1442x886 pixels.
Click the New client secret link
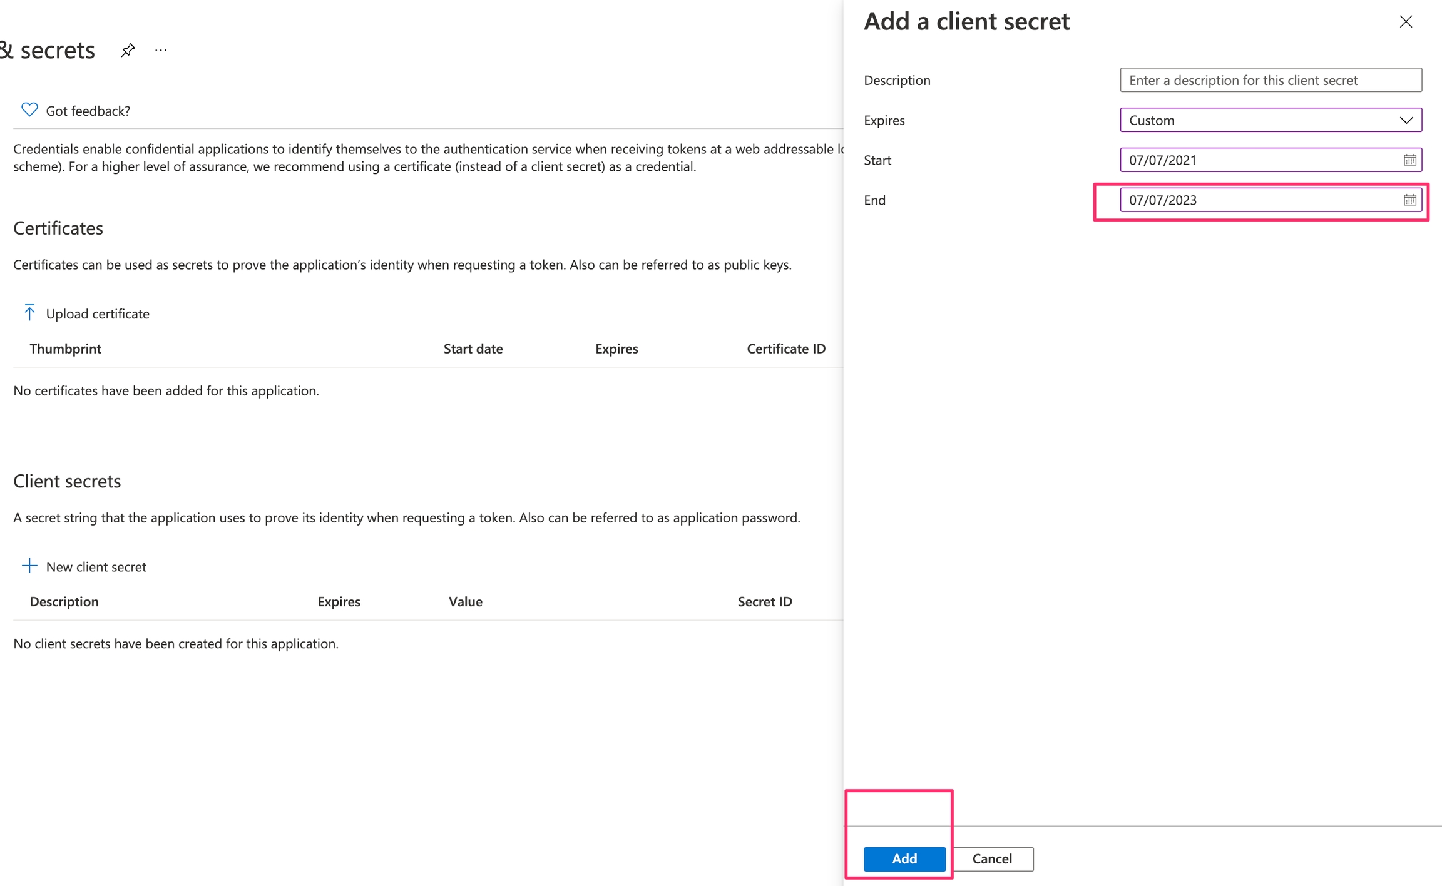96,567
